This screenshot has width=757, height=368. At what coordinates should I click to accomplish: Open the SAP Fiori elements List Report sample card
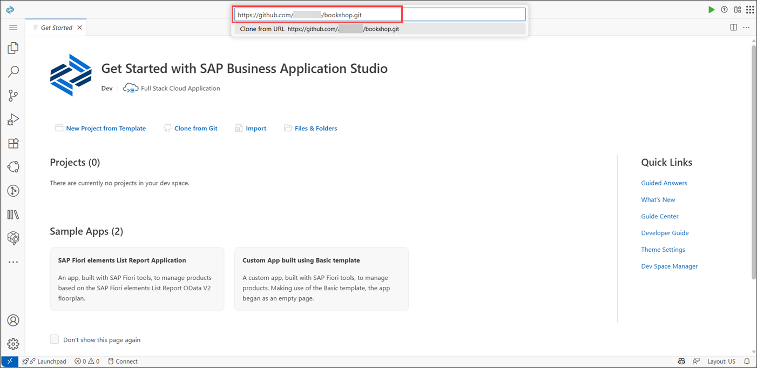pyautogui.click(x=137, y=279)
